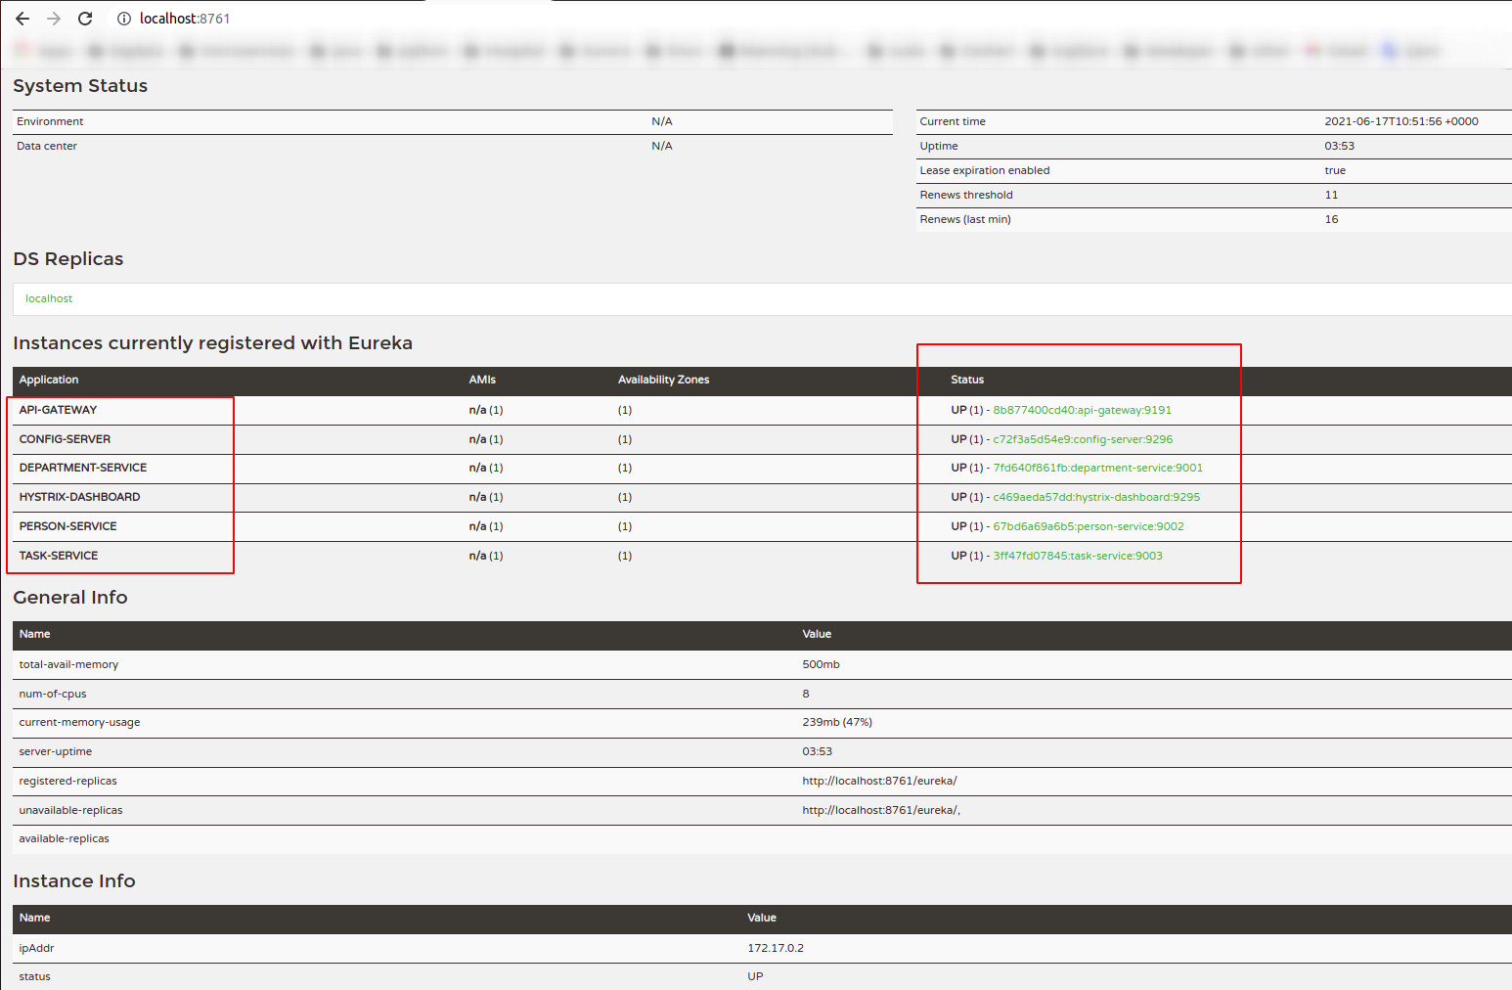
Task: Select the TASK-SERVICE application name
Action: [59, 556]
